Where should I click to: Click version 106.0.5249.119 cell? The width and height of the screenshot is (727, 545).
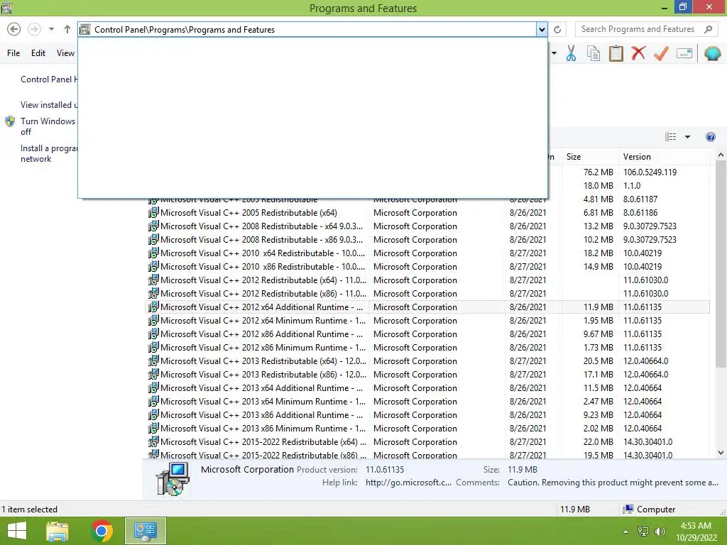pos(650,172)
